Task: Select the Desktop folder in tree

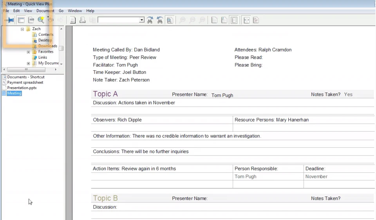Action: [45, 40]
